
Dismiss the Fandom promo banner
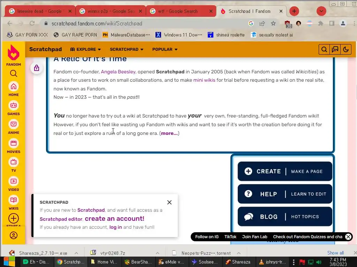click(348, 237)
